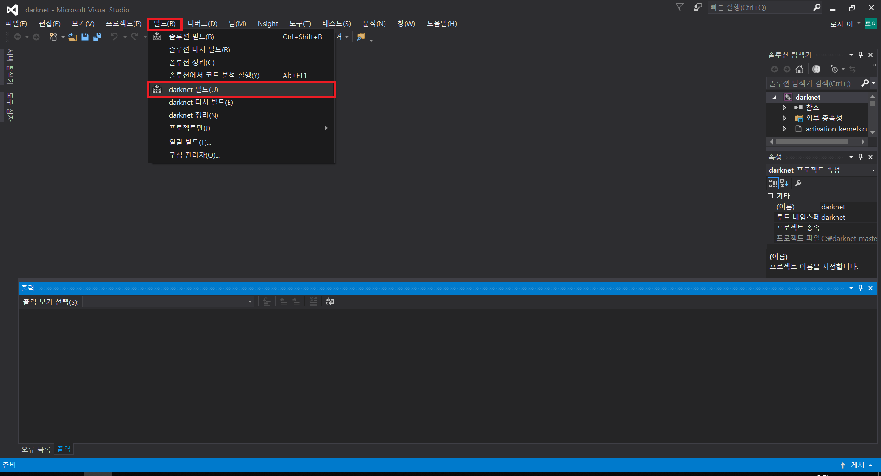Pin the Solution Explorer panel
881x476 pixels.
point(860,55)
